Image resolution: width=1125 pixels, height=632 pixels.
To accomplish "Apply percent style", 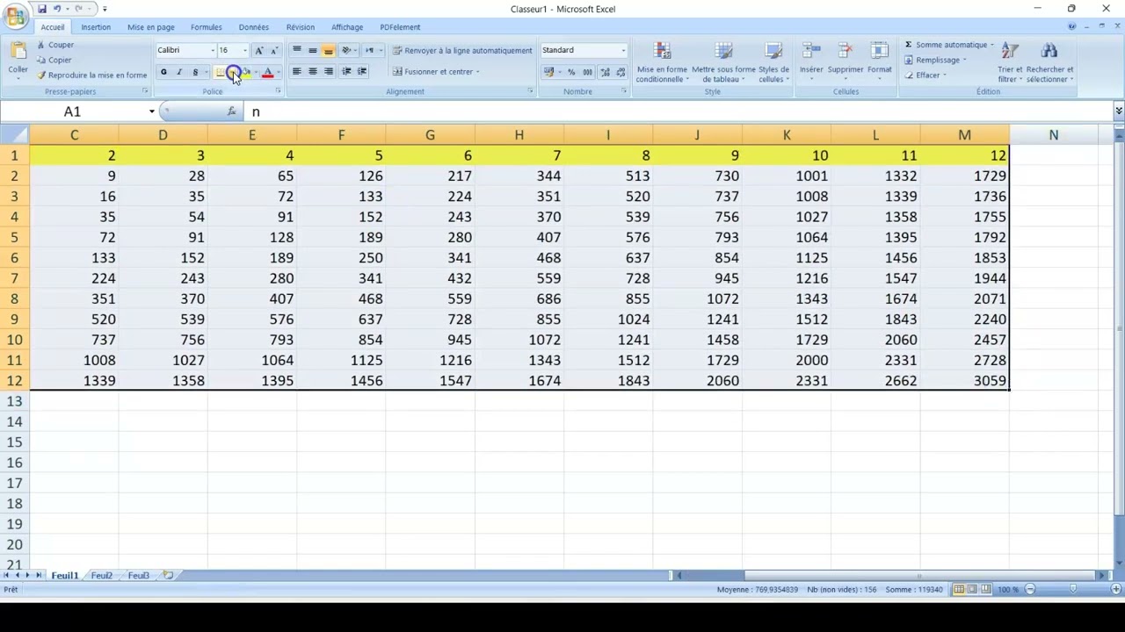I will pyautogui.click(x=571, y=72).
